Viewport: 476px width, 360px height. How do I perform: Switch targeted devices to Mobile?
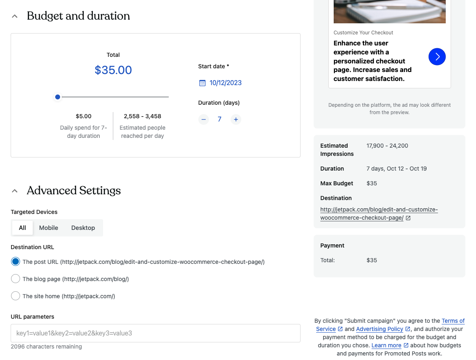[x=49, y=228]
